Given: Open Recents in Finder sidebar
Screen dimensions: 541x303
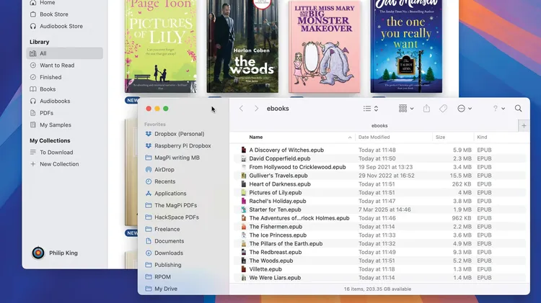Looking at the screenshot, I should click(x=160, y=181).
